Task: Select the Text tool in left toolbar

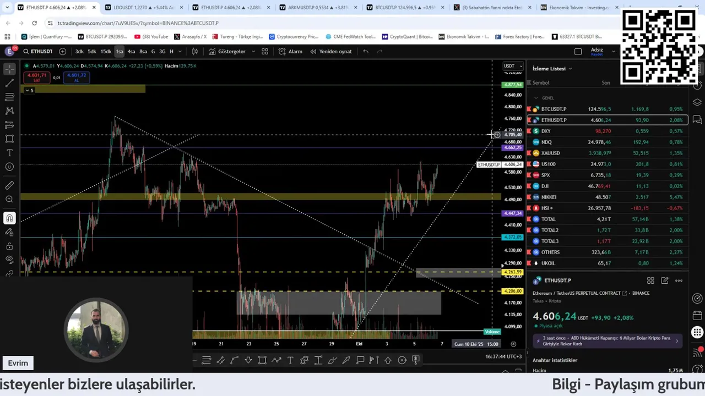Action: (9, 153)
